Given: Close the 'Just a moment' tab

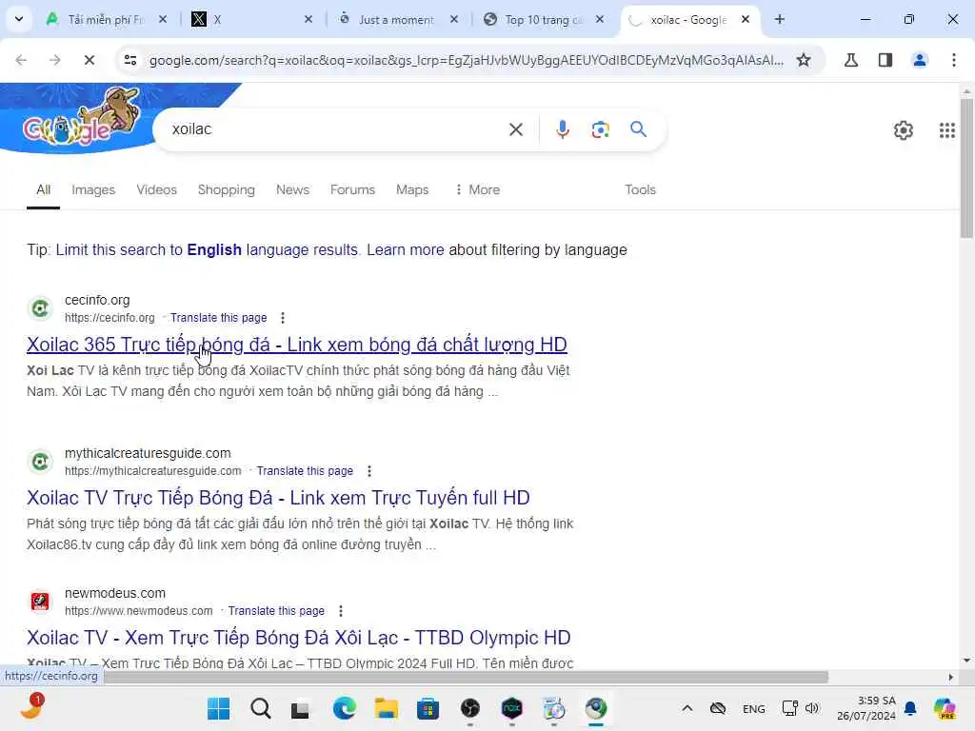Looking at the screenshot, I should coord(454,19).
